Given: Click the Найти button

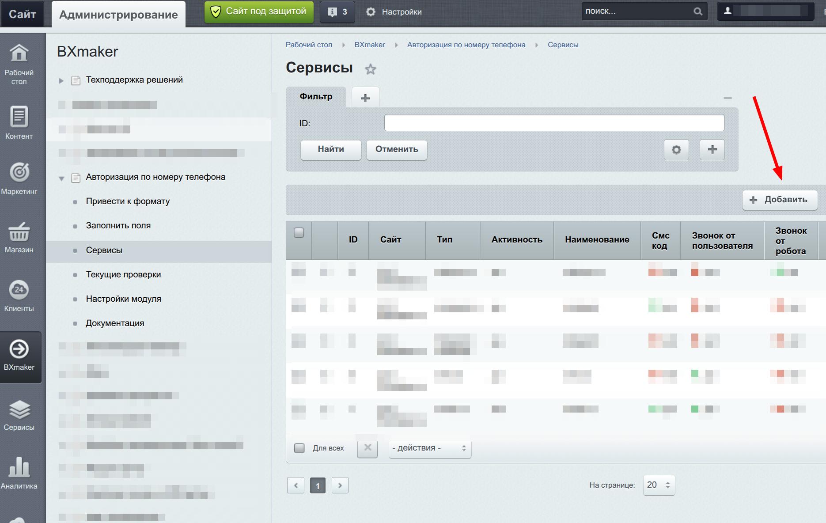Looking at the screenshot, I should click(331, 150).
